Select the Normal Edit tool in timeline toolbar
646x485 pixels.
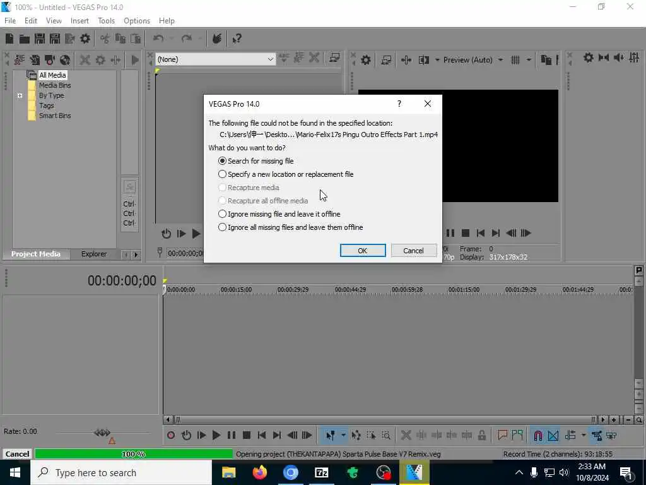click(x=331, y=435)
